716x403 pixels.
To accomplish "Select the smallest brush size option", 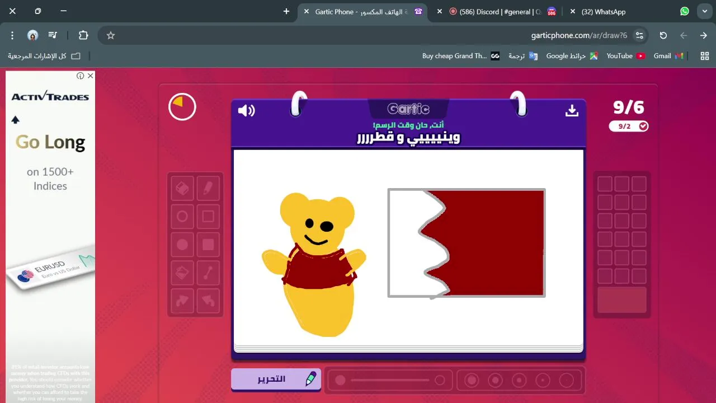I will tap(567, 381).
